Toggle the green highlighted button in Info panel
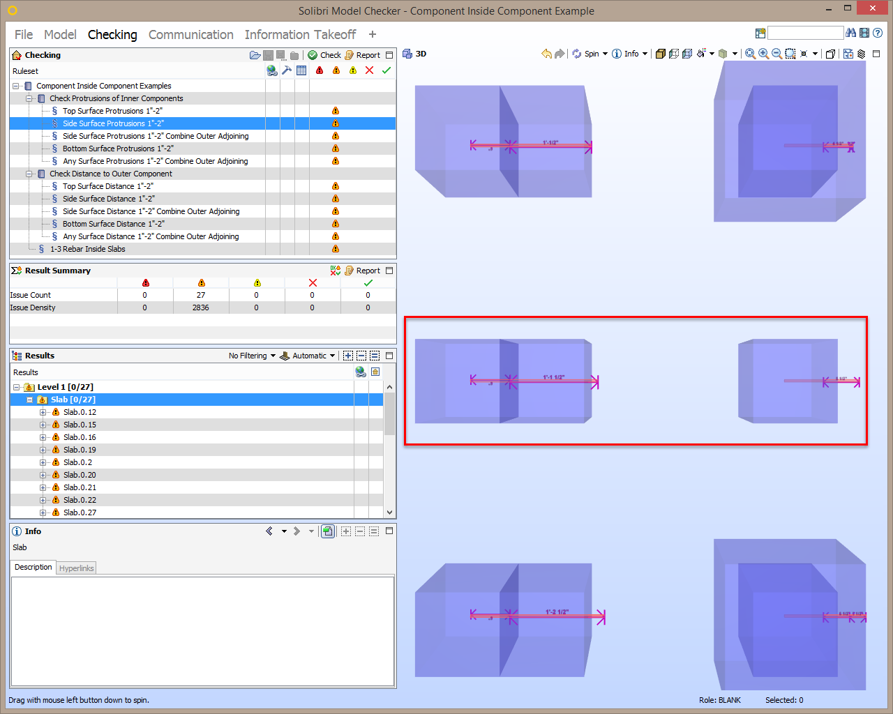The image size is (893, 714). [327, 531]
